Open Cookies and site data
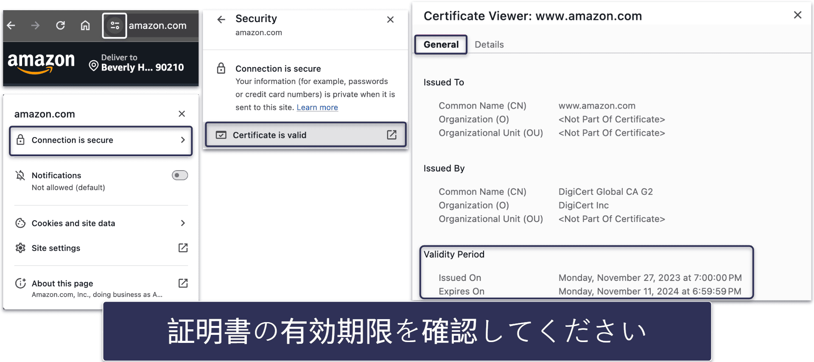 [x=101, y=223]
